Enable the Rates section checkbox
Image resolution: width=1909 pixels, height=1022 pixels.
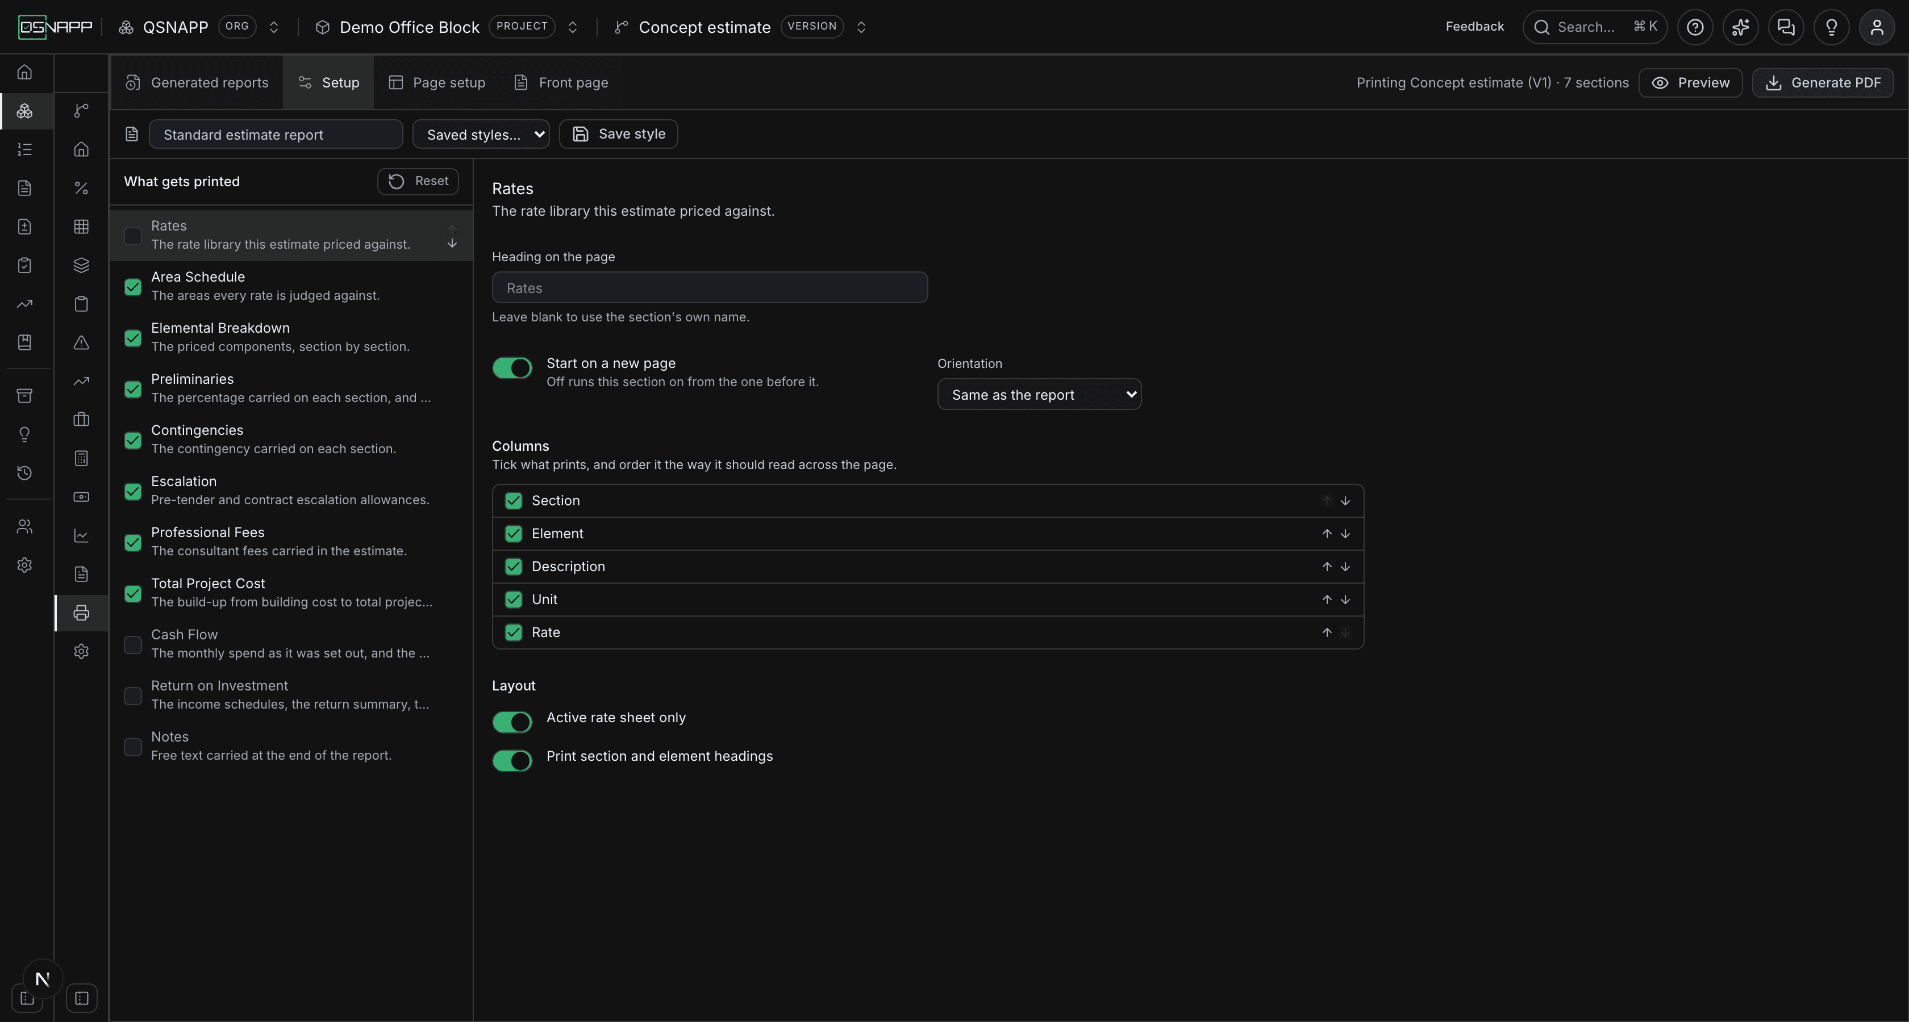(132, 236)
